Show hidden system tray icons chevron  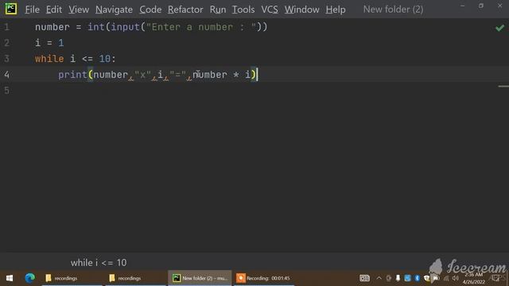coord(379,278)
